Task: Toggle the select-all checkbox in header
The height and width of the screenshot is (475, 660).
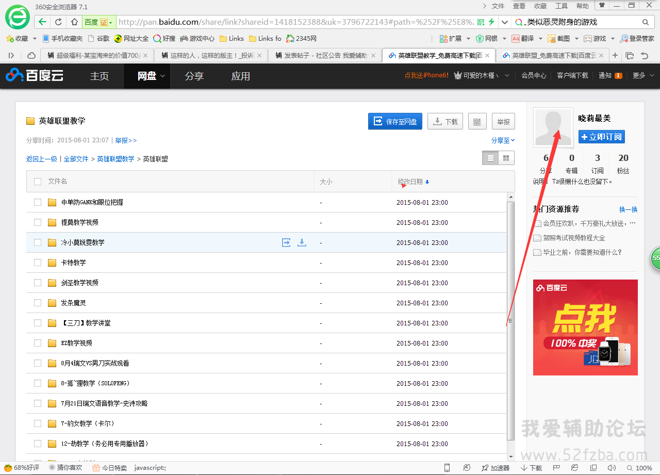Action: [38, 182]
